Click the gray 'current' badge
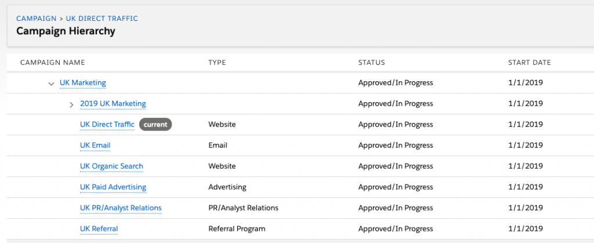The width and height of the screenshot is (594, 243). (x=155, y=125)
